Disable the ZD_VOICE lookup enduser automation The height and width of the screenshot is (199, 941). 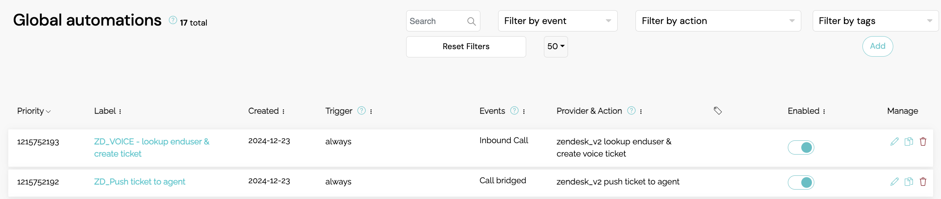pos(801,147)
